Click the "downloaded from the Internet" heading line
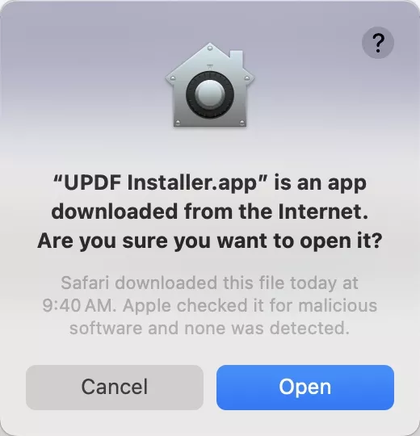The image size is (420, 436). [x=210, y=212]
